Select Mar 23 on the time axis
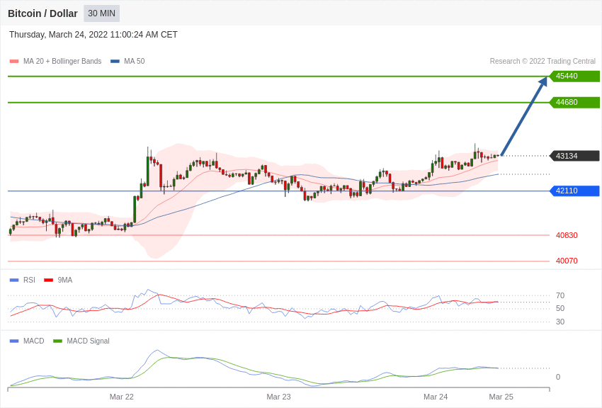Screen dimensions: 602x408 click(x=278, y=397)
